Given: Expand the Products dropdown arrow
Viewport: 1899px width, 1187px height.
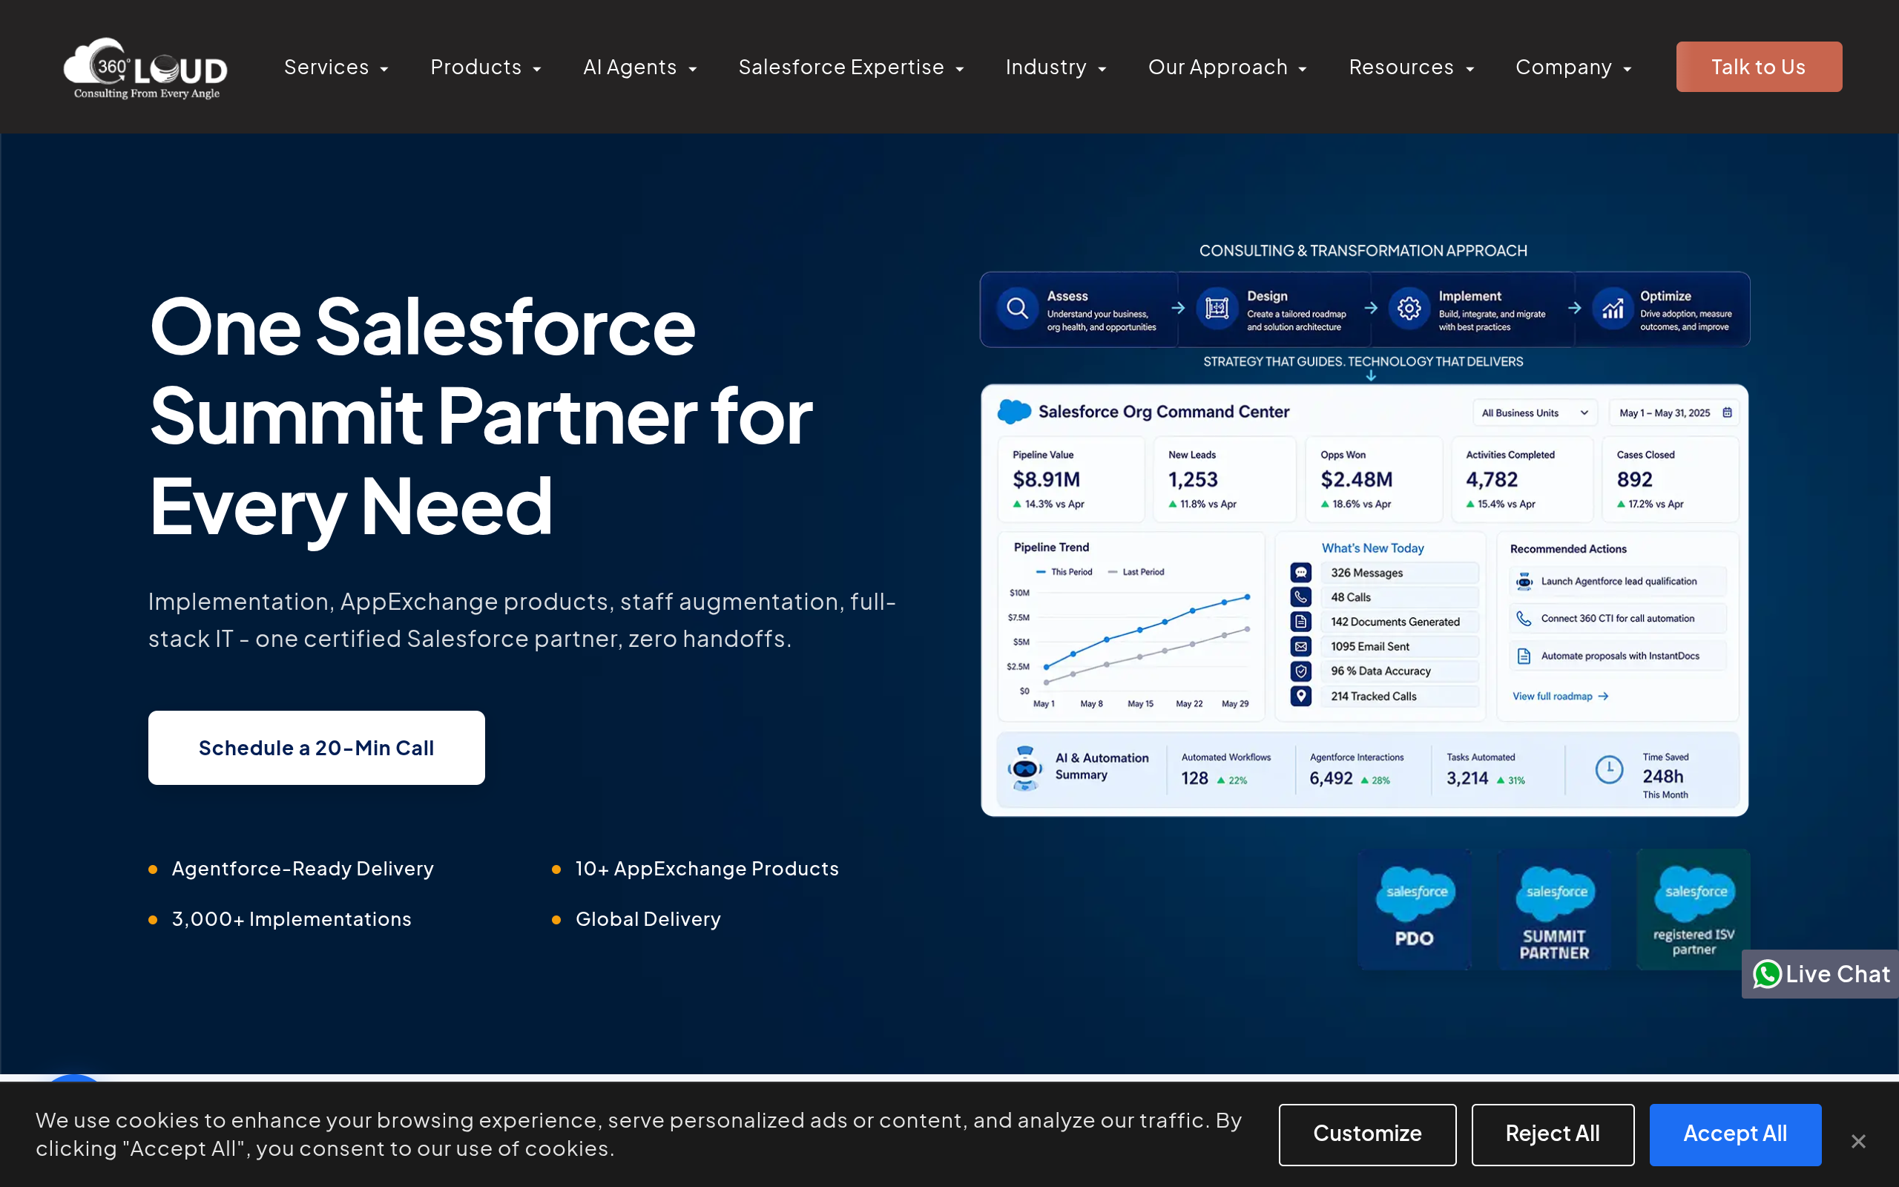Looking at the screenshot, I should pyautogui.click(x=537, y=69).
